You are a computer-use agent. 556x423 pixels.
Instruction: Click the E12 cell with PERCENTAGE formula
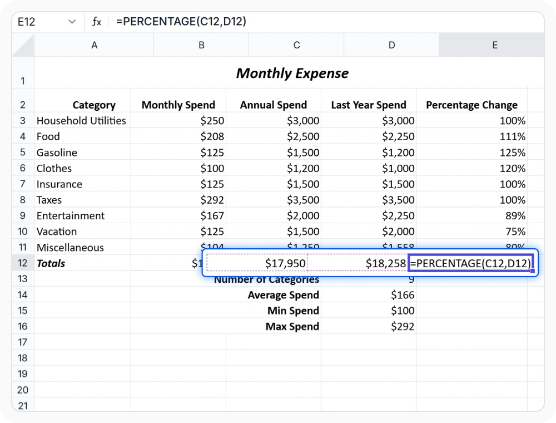[x=470, y=263]
